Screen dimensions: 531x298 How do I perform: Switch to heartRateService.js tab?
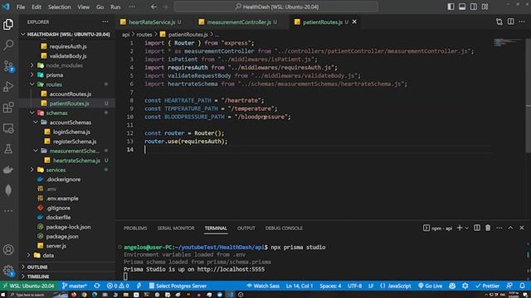pos(151,22)
